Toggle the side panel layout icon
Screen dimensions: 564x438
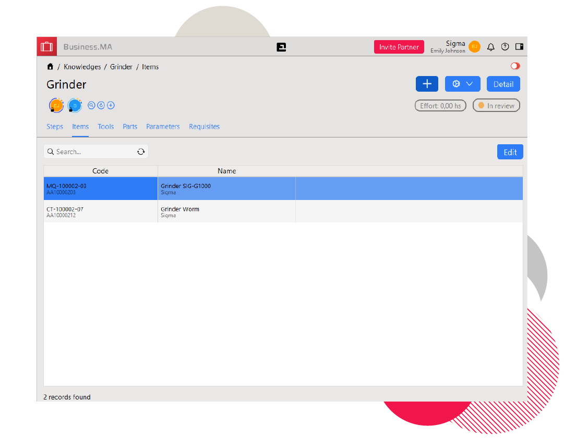(x=519, y=47)
